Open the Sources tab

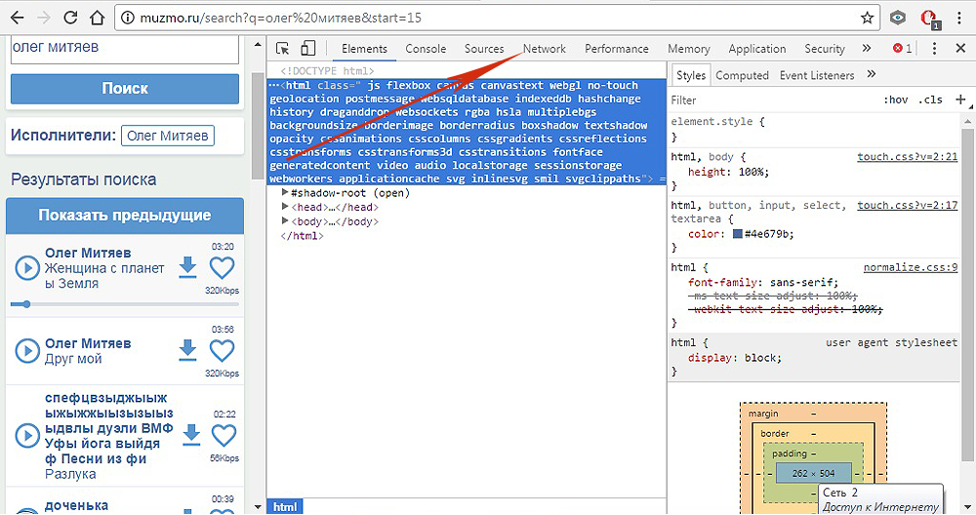click(484, 49)
